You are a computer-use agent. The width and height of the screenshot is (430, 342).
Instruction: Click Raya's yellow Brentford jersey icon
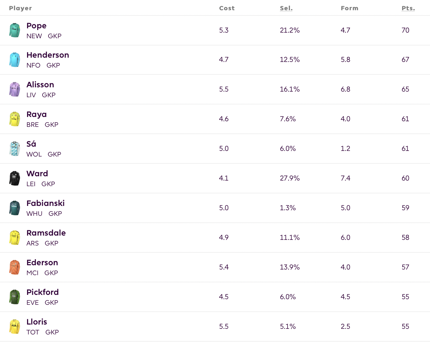[15, 119]
